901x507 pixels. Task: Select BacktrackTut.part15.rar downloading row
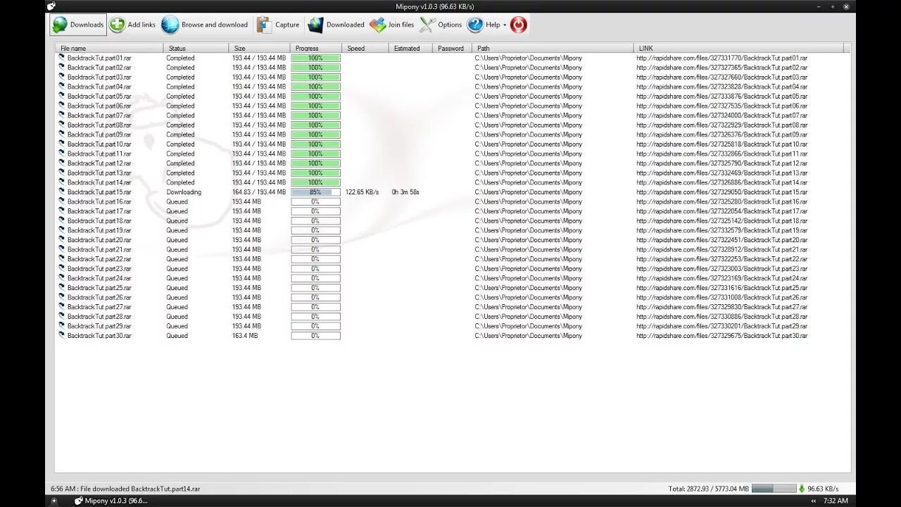(450, 192)
